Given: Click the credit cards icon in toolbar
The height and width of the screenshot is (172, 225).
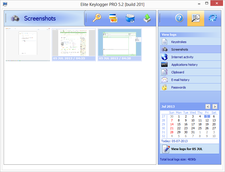Looking at the screenshot, I should tap(113, 18).
